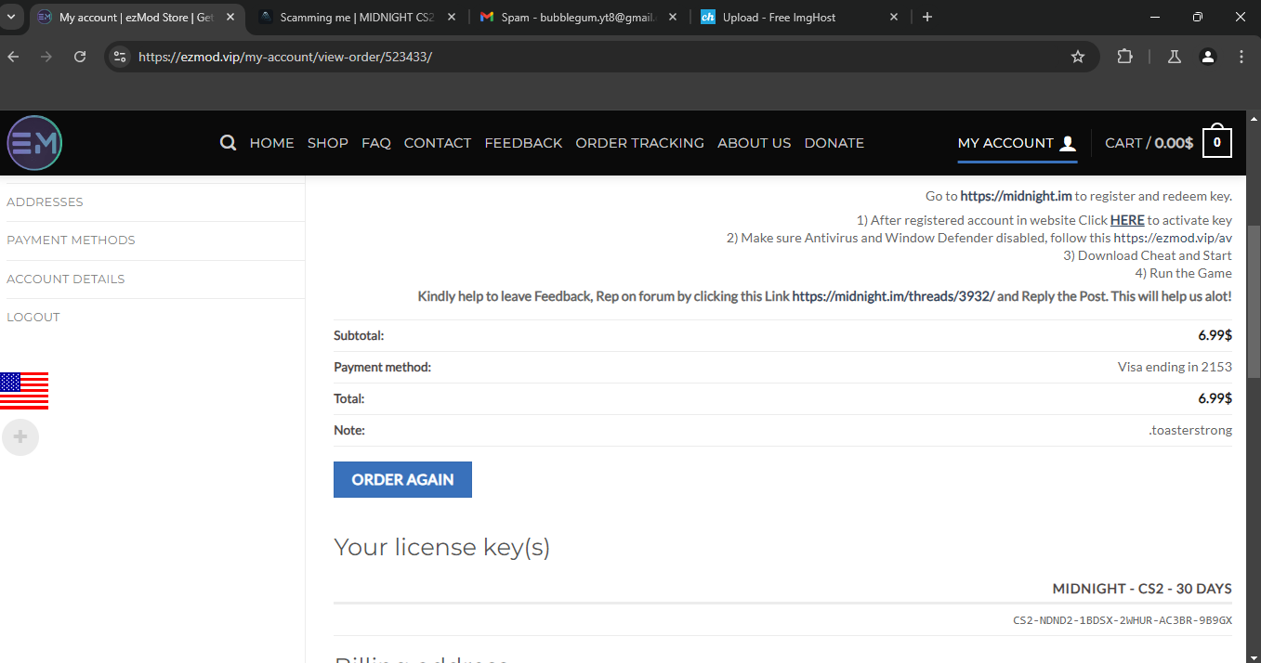Open the DONATE page
This screenshot has width=1261, height=663.
coord(834,143)
